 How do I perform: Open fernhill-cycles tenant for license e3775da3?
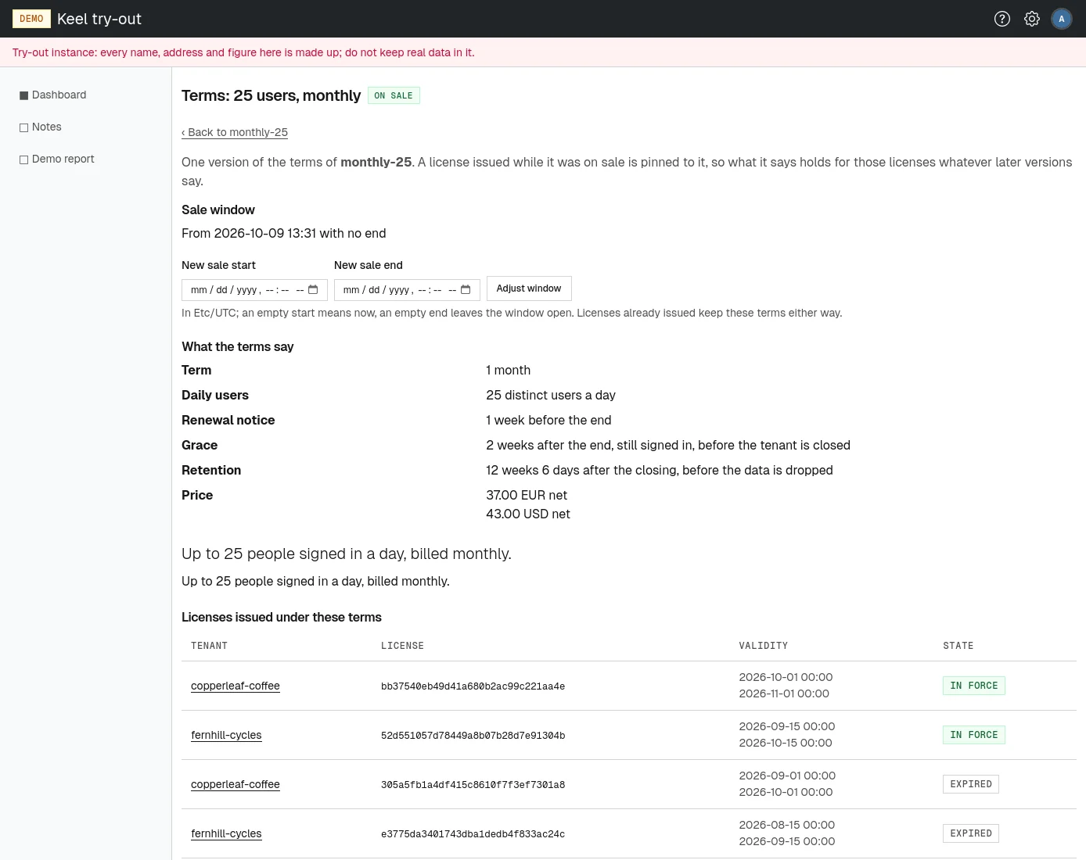(x=226, y=833)
